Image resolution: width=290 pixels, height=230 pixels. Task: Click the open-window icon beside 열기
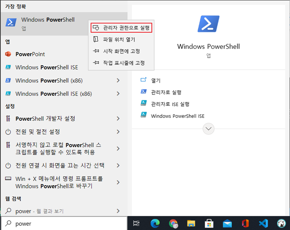click(x=144, y=80)
